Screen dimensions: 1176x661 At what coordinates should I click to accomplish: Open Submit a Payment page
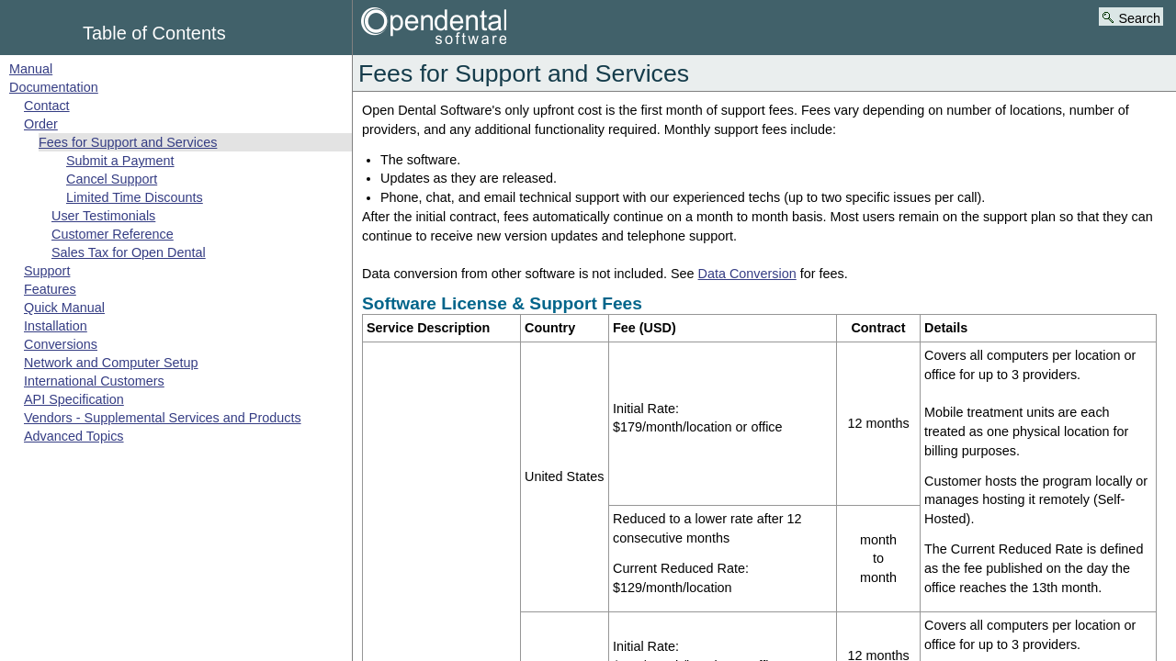click(x=119, y=161)
